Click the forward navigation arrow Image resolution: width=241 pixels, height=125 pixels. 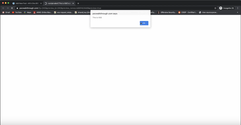point(8,8)
